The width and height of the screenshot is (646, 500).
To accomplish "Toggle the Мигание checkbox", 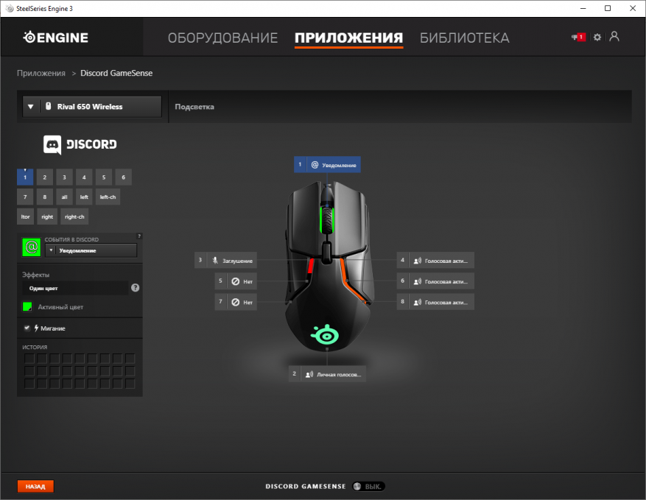I will (x=27, y=328).
